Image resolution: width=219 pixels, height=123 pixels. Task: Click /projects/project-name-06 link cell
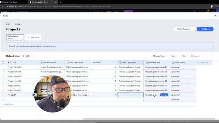tap(157, 67)
